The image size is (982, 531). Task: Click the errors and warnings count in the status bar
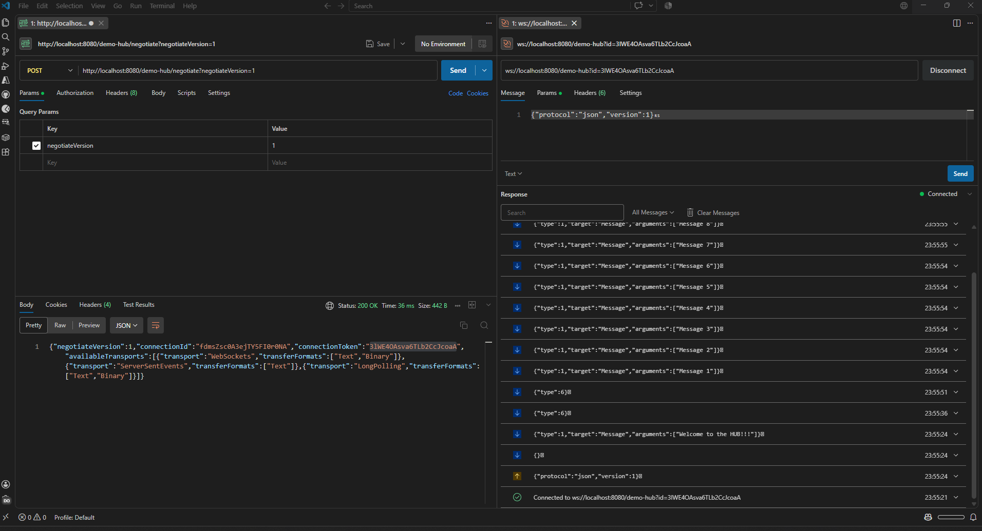coord(32,517)
